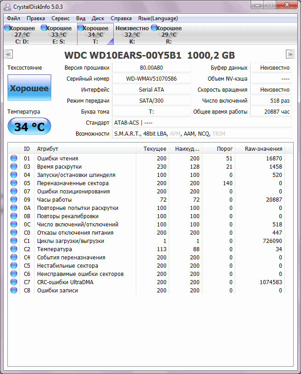The height and width of the screenshot is (374, 301).
Task: Click status orb for Запуски/остановки шпинделя
Action: 14,175
